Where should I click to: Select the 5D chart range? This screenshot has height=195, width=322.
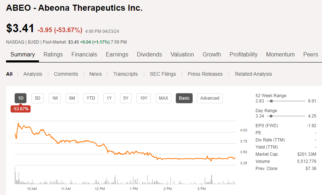[38, 98]
